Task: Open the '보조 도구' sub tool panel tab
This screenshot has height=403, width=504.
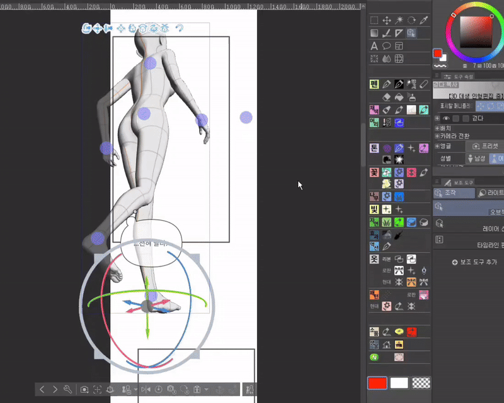Action: (x=458, y=182)
